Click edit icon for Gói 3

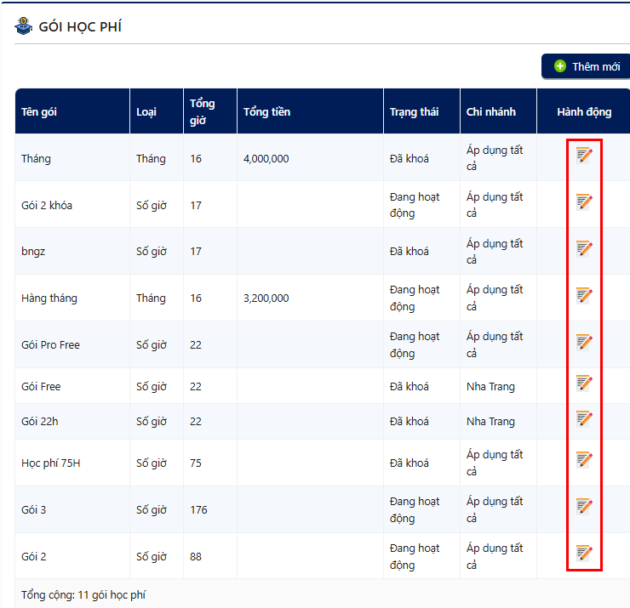coord(584,507)
